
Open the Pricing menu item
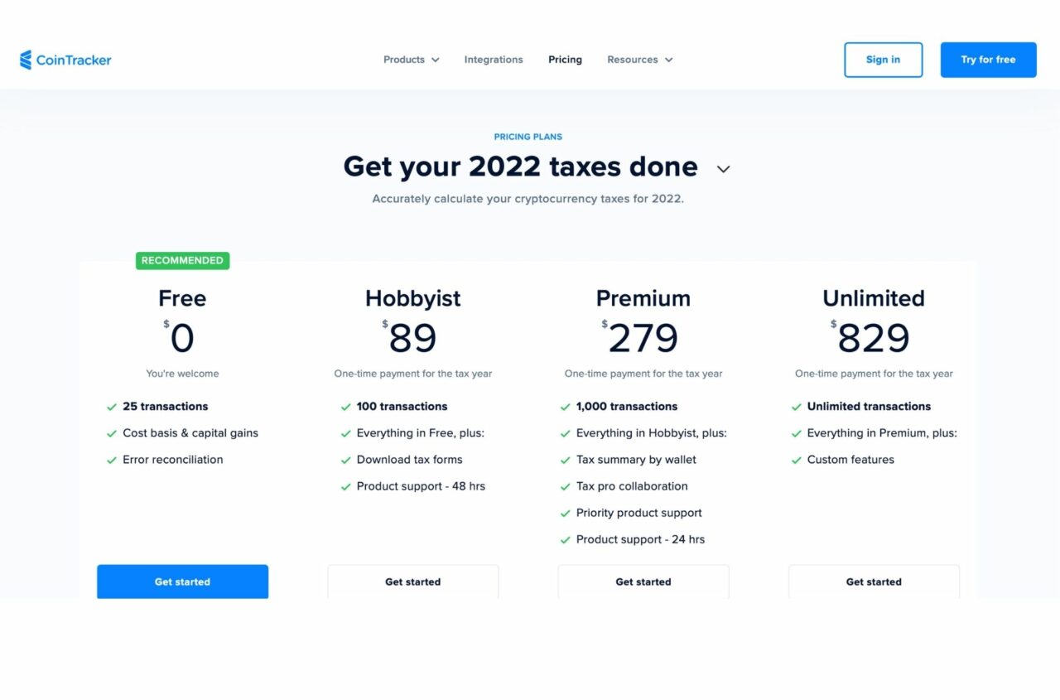[x=565, y=59]
